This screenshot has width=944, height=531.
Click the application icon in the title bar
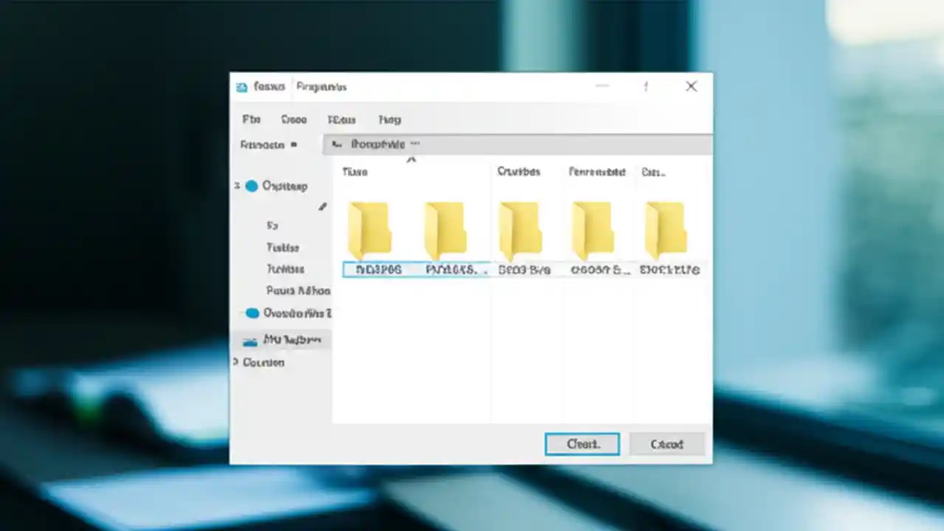(x=241, y=86)
